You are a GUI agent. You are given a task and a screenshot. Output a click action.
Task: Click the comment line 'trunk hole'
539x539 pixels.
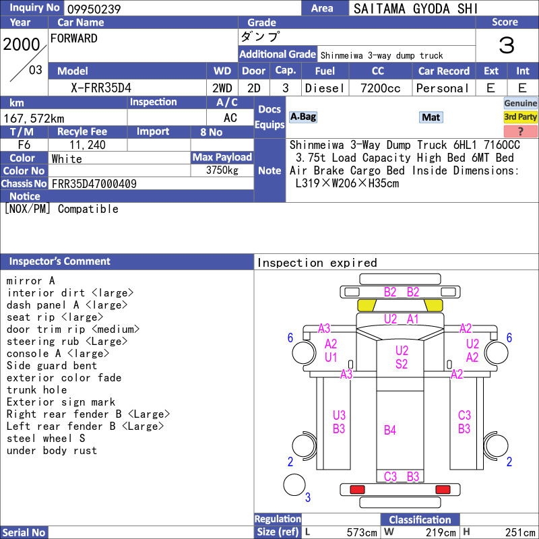click(37, 390)
